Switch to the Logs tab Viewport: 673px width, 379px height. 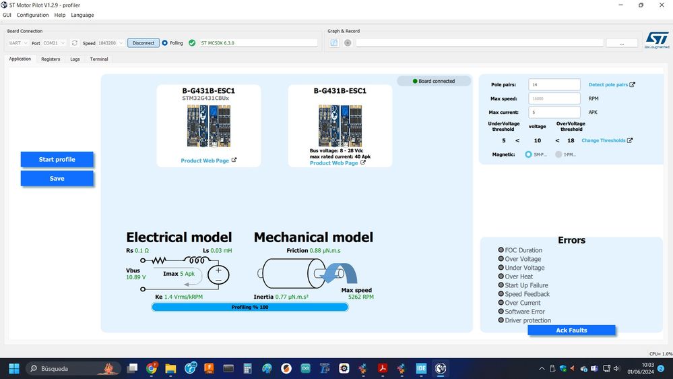(x=75, y=59)
